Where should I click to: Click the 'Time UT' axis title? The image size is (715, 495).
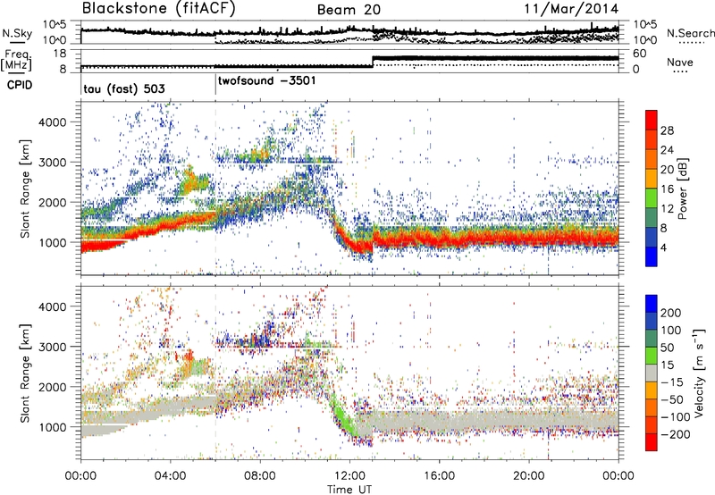point(349,490)
